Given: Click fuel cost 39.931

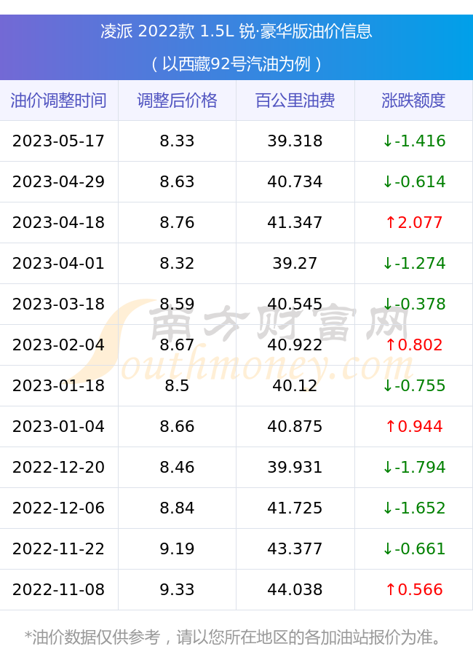Looking at the screenshot, I should click(x=295, y=468).
